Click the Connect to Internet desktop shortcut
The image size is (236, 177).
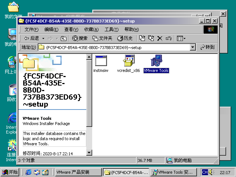coord(11,150)
